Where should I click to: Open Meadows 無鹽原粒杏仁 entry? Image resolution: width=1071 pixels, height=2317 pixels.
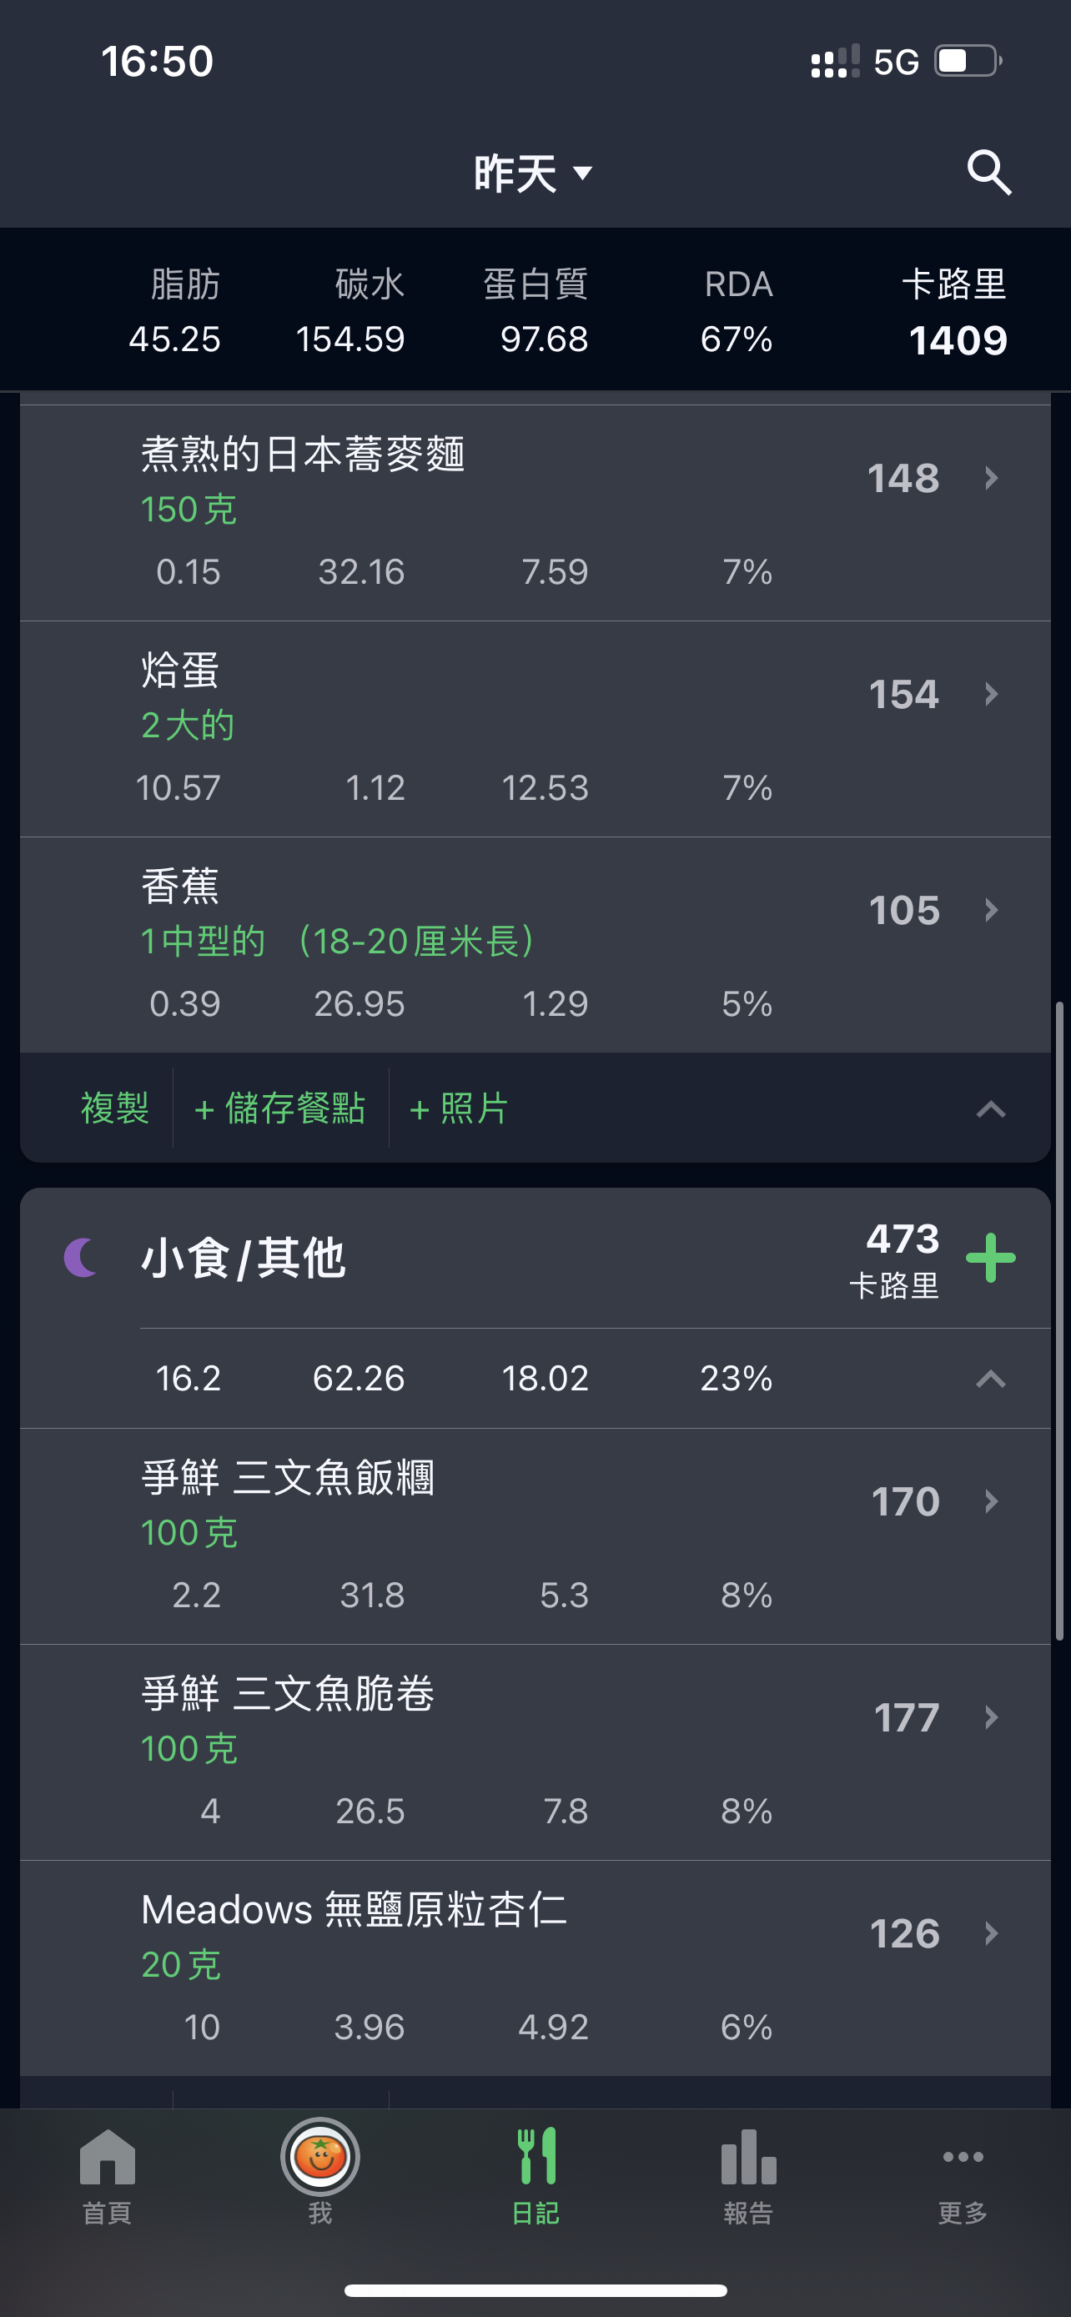(x=535, y=1968)
